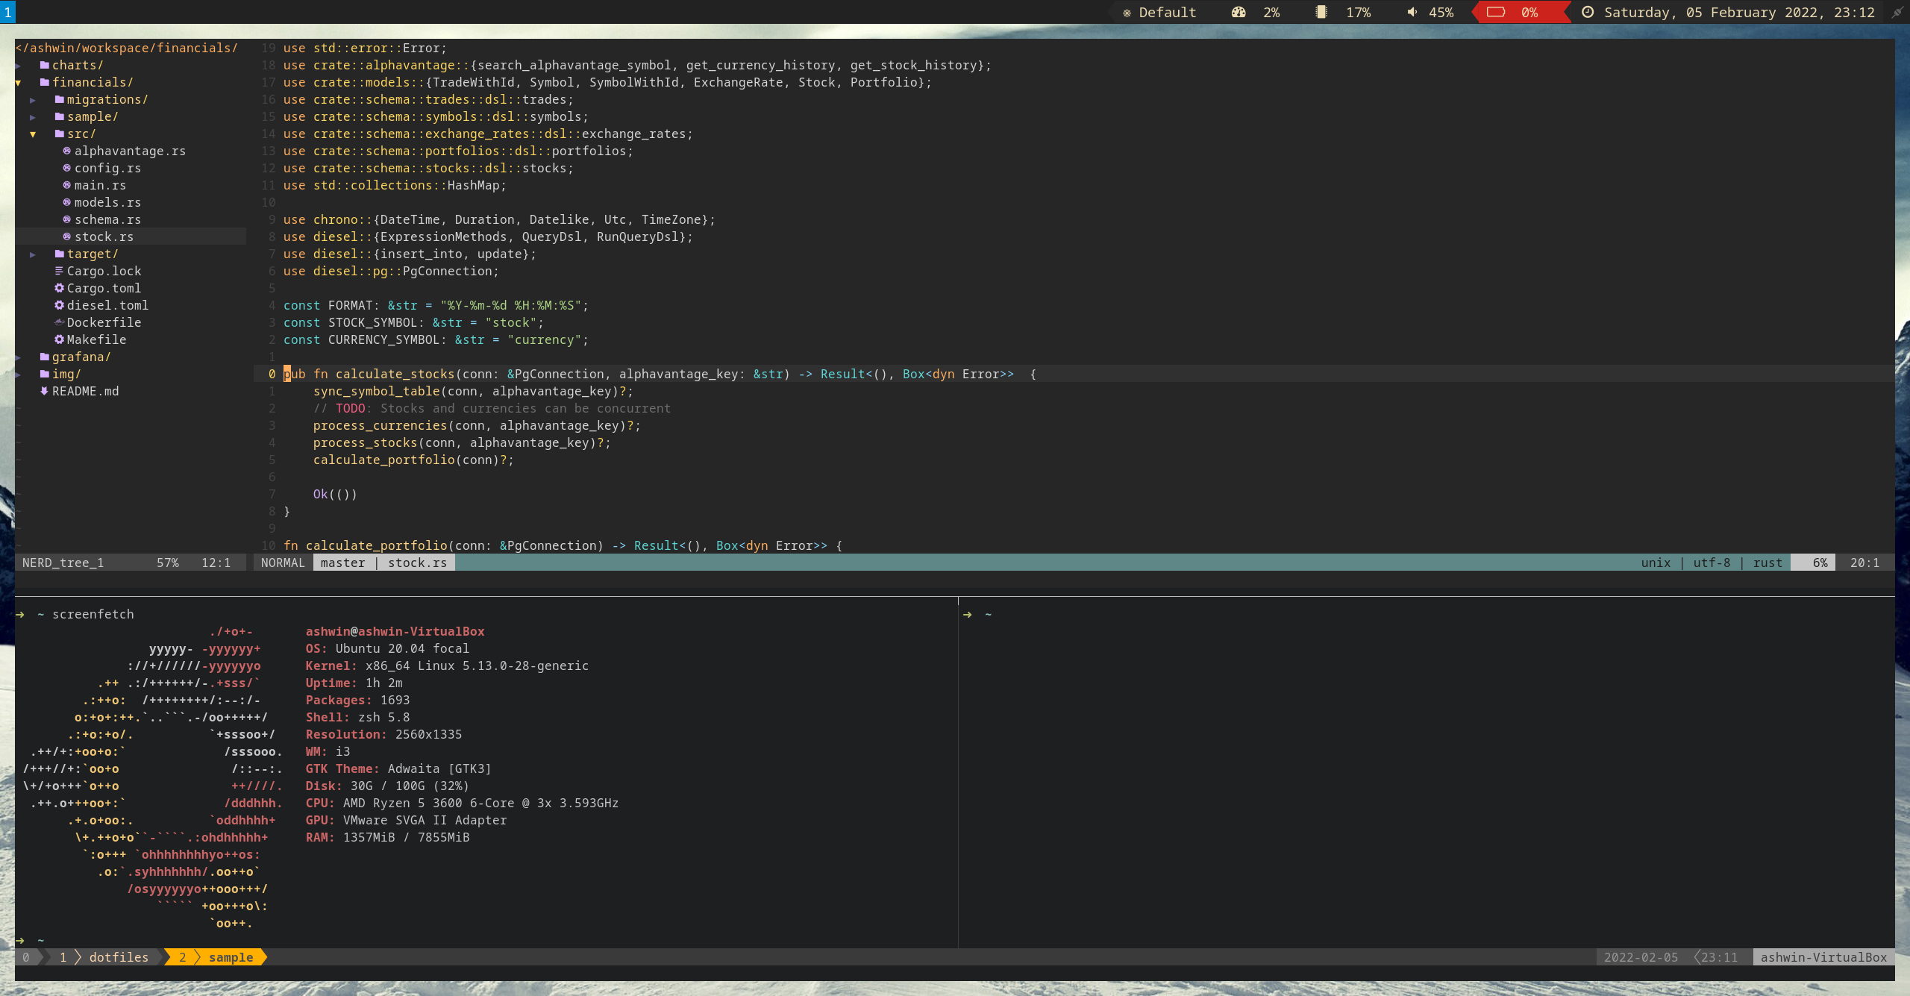Expand the target/ folder arrow
This screenshot has height=996, width=1910.
33,254
